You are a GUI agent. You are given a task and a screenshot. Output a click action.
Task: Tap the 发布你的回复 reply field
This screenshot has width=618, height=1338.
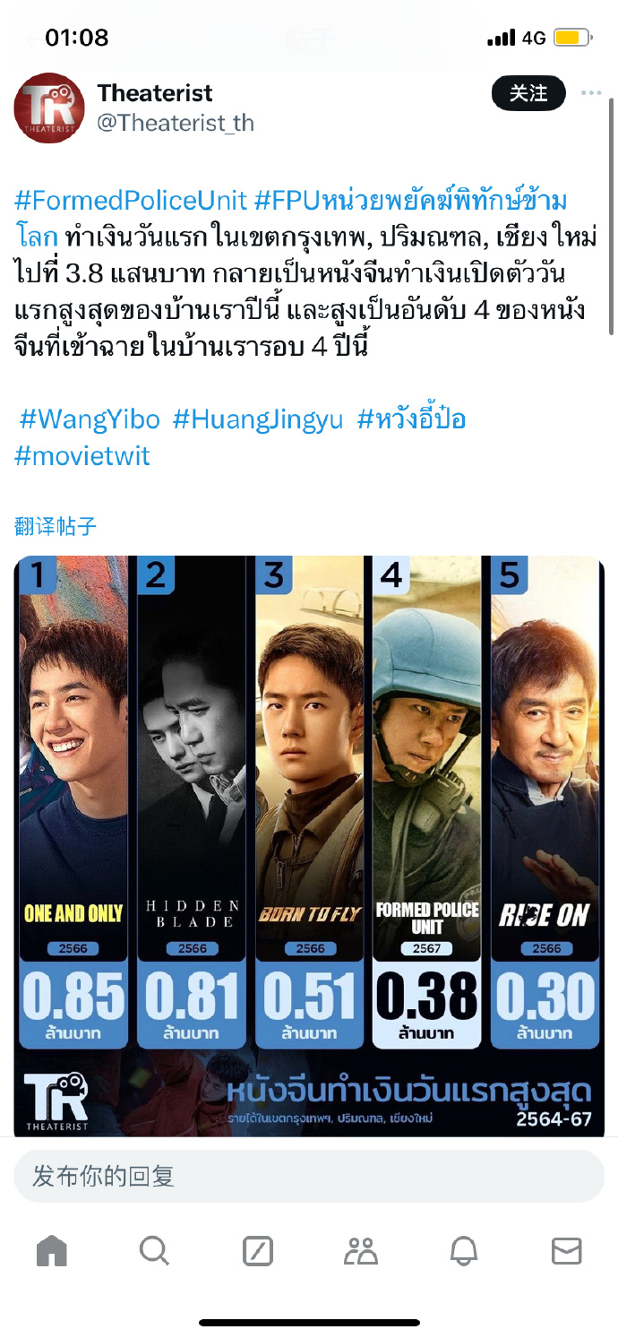309,1176
